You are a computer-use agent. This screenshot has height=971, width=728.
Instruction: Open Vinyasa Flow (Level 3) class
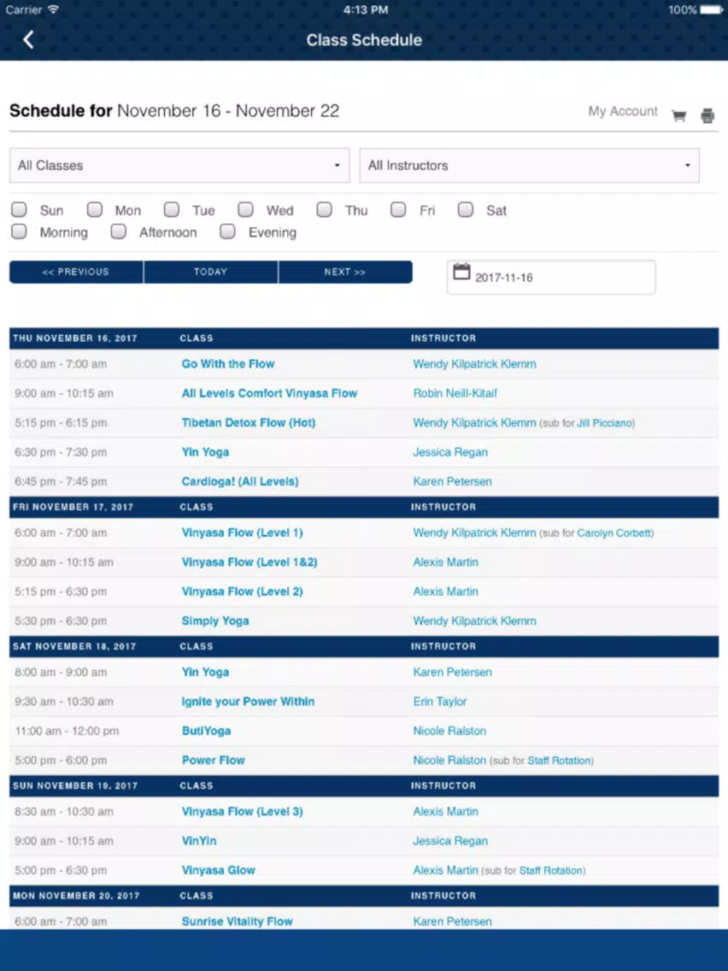pyautogui.click(x=242, y=811)
